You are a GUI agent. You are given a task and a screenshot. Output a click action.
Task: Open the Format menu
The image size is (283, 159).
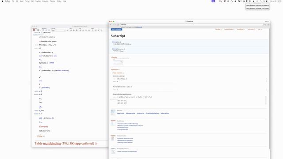pyautogui.click(x=27, y=1)
